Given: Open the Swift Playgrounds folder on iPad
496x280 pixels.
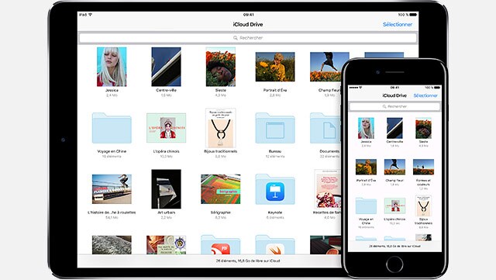Looking at the screenshot, I should click(275, 244).
